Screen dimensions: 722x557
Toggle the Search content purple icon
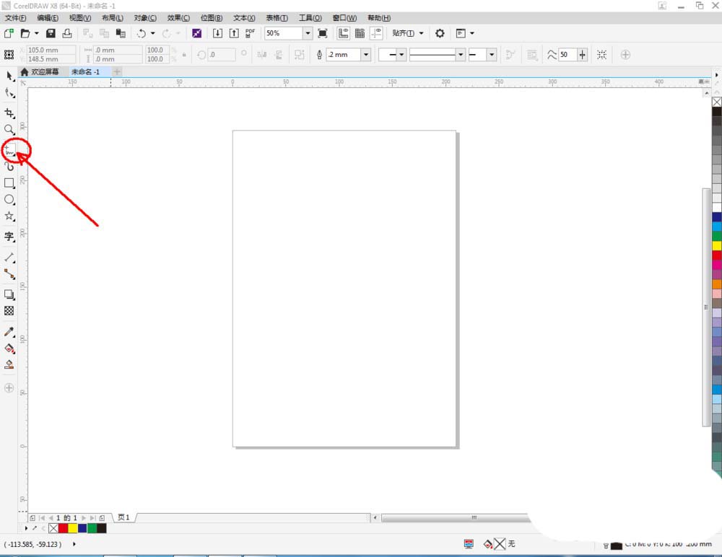(x=196, y=33)
